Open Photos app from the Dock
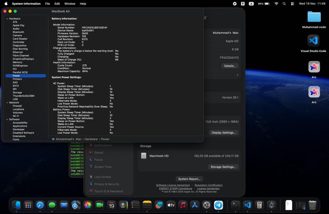Viewport: 329px width, 214px height. pos(88,205)
